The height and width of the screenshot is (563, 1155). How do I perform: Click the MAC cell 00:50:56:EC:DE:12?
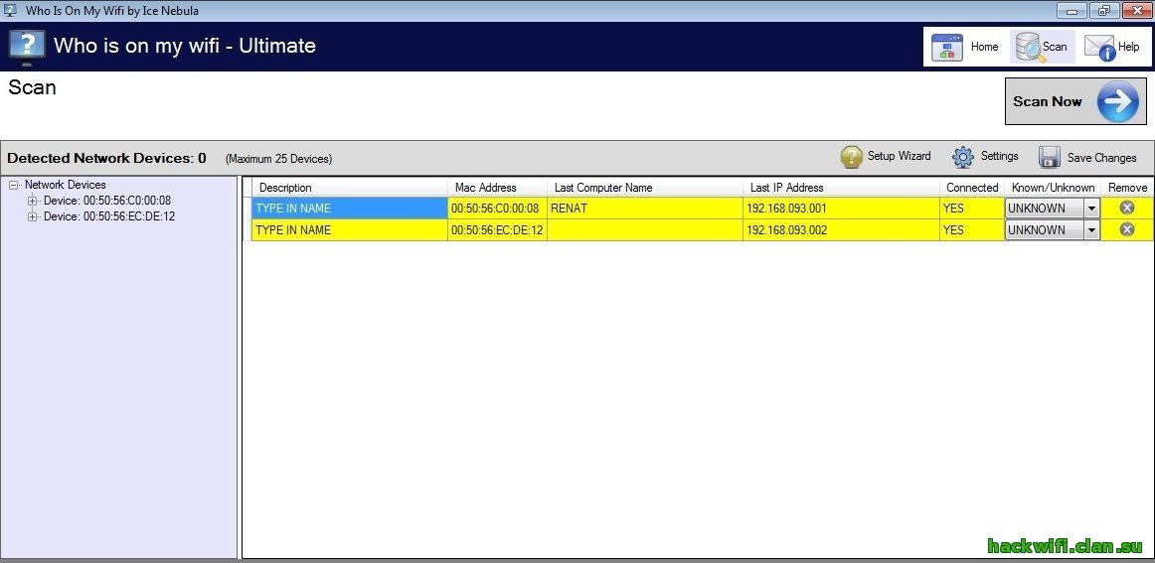(497, 230)
